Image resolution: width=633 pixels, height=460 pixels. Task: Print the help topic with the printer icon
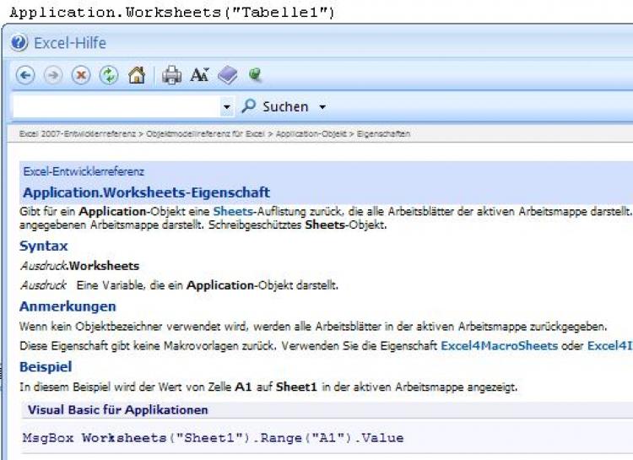(172, 75)
